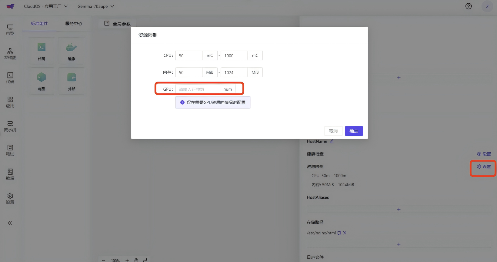
Task: Click the help question mark icon
Action: (469, 6)
